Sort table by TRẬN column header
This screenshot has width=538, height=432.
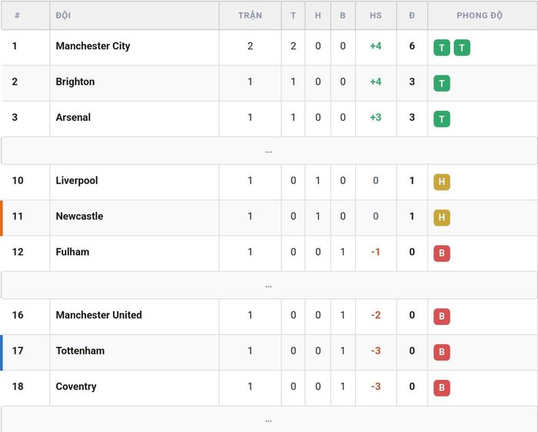[250, 15]
